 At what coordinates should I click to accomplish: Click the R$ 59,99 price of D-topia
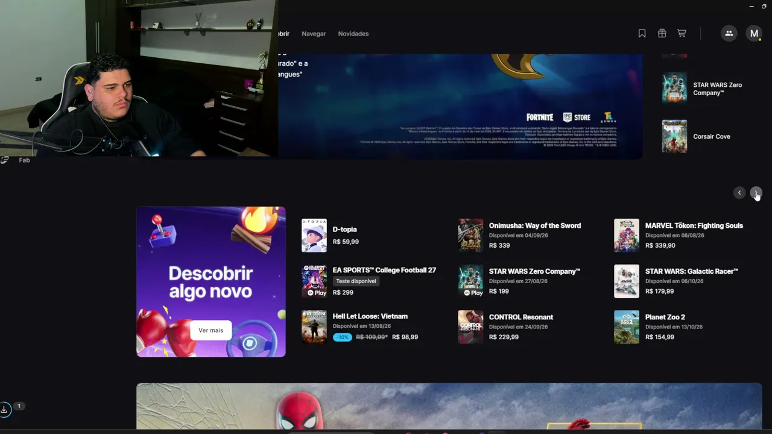(x=346, y=242)
